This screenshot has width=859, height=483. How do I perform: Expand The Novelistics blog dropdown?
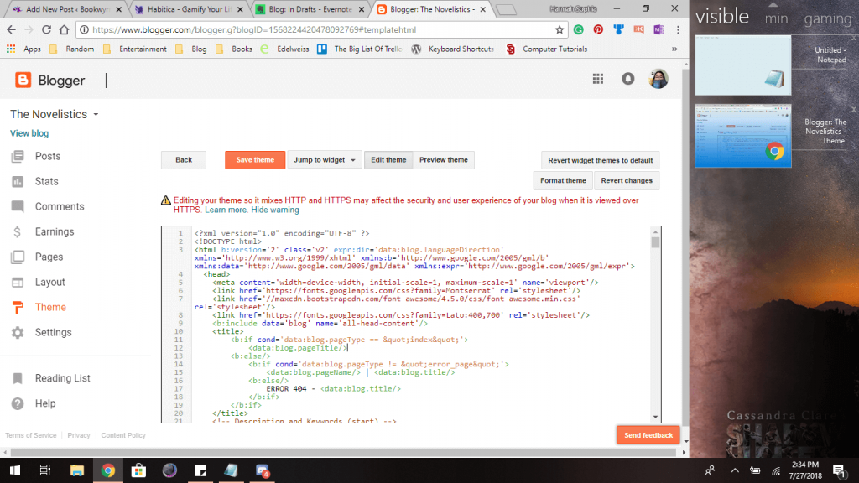96,115
